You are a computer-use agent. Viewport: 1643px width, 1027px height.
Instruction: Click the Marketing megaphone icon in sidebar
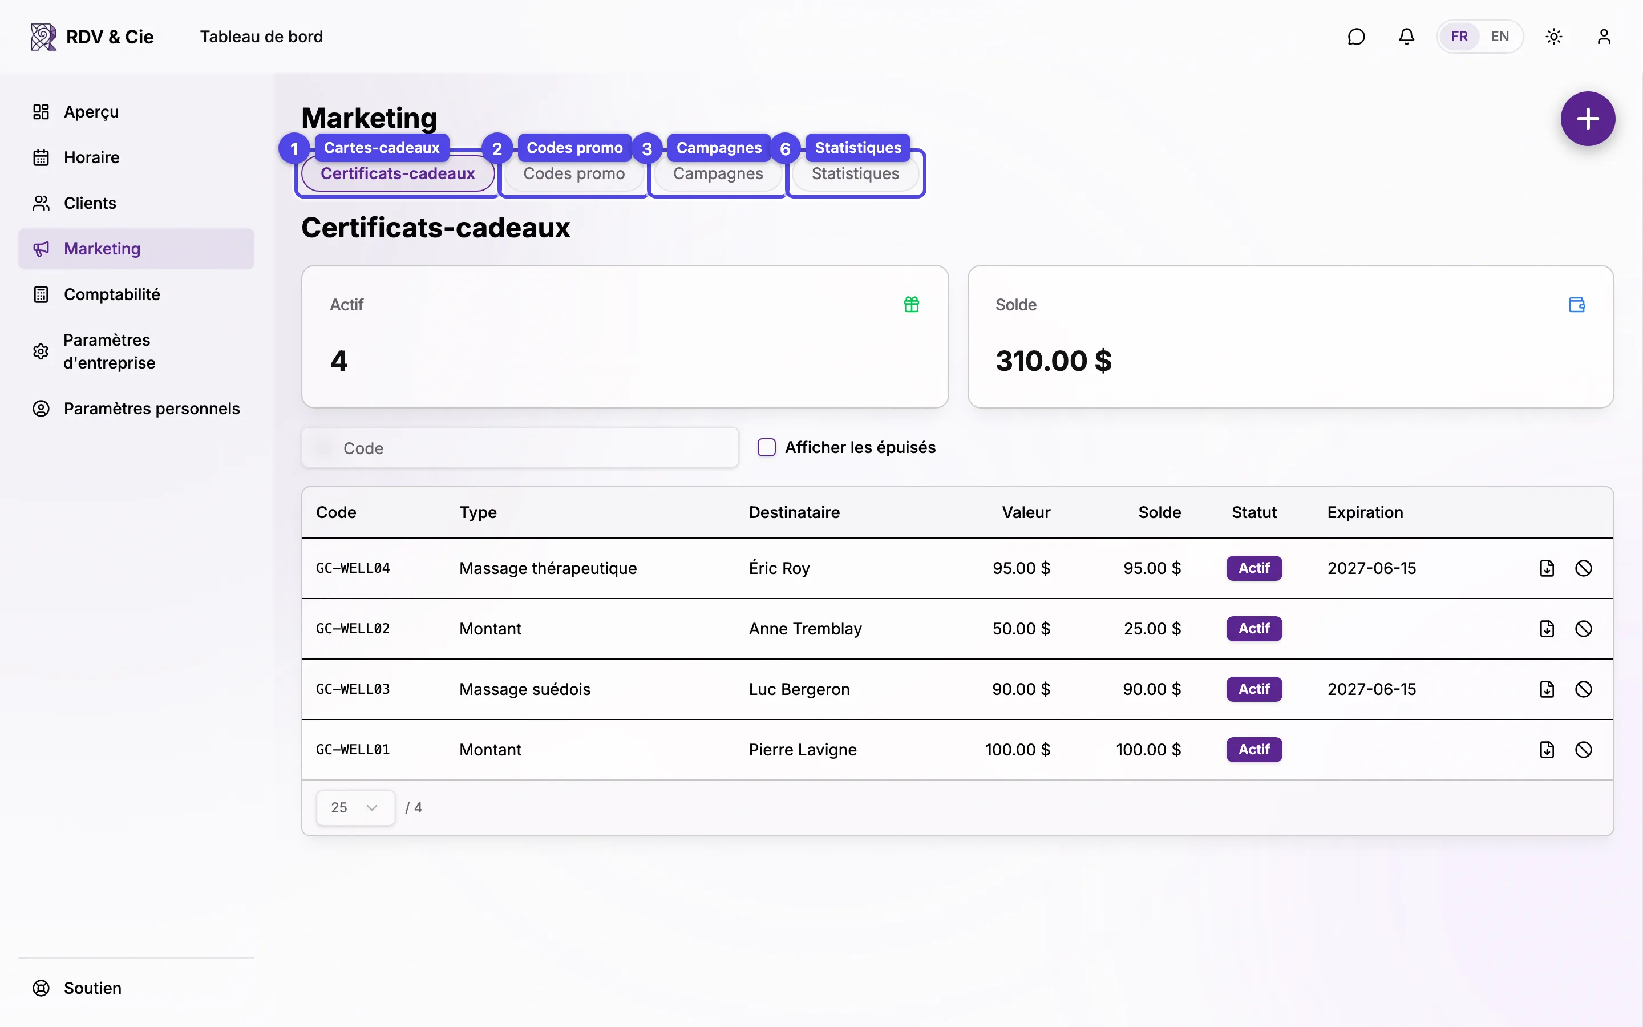(41, 249)
